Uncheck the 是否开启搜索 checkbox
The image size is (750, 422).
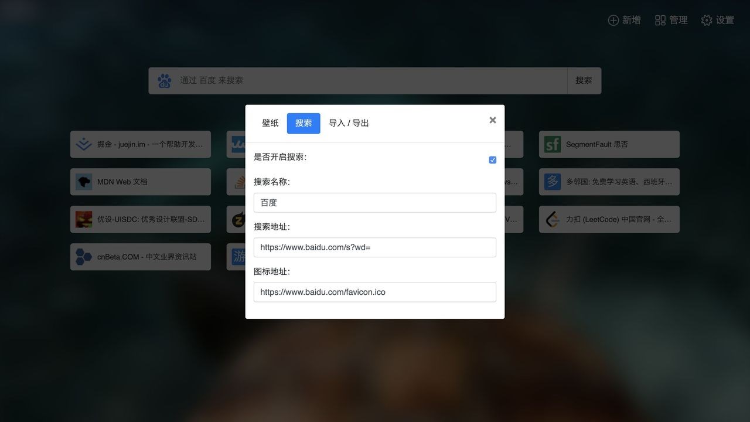493,160
